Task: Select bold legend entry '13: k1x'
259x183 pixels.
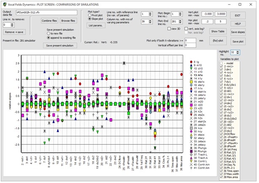Action: click(196, 75)
